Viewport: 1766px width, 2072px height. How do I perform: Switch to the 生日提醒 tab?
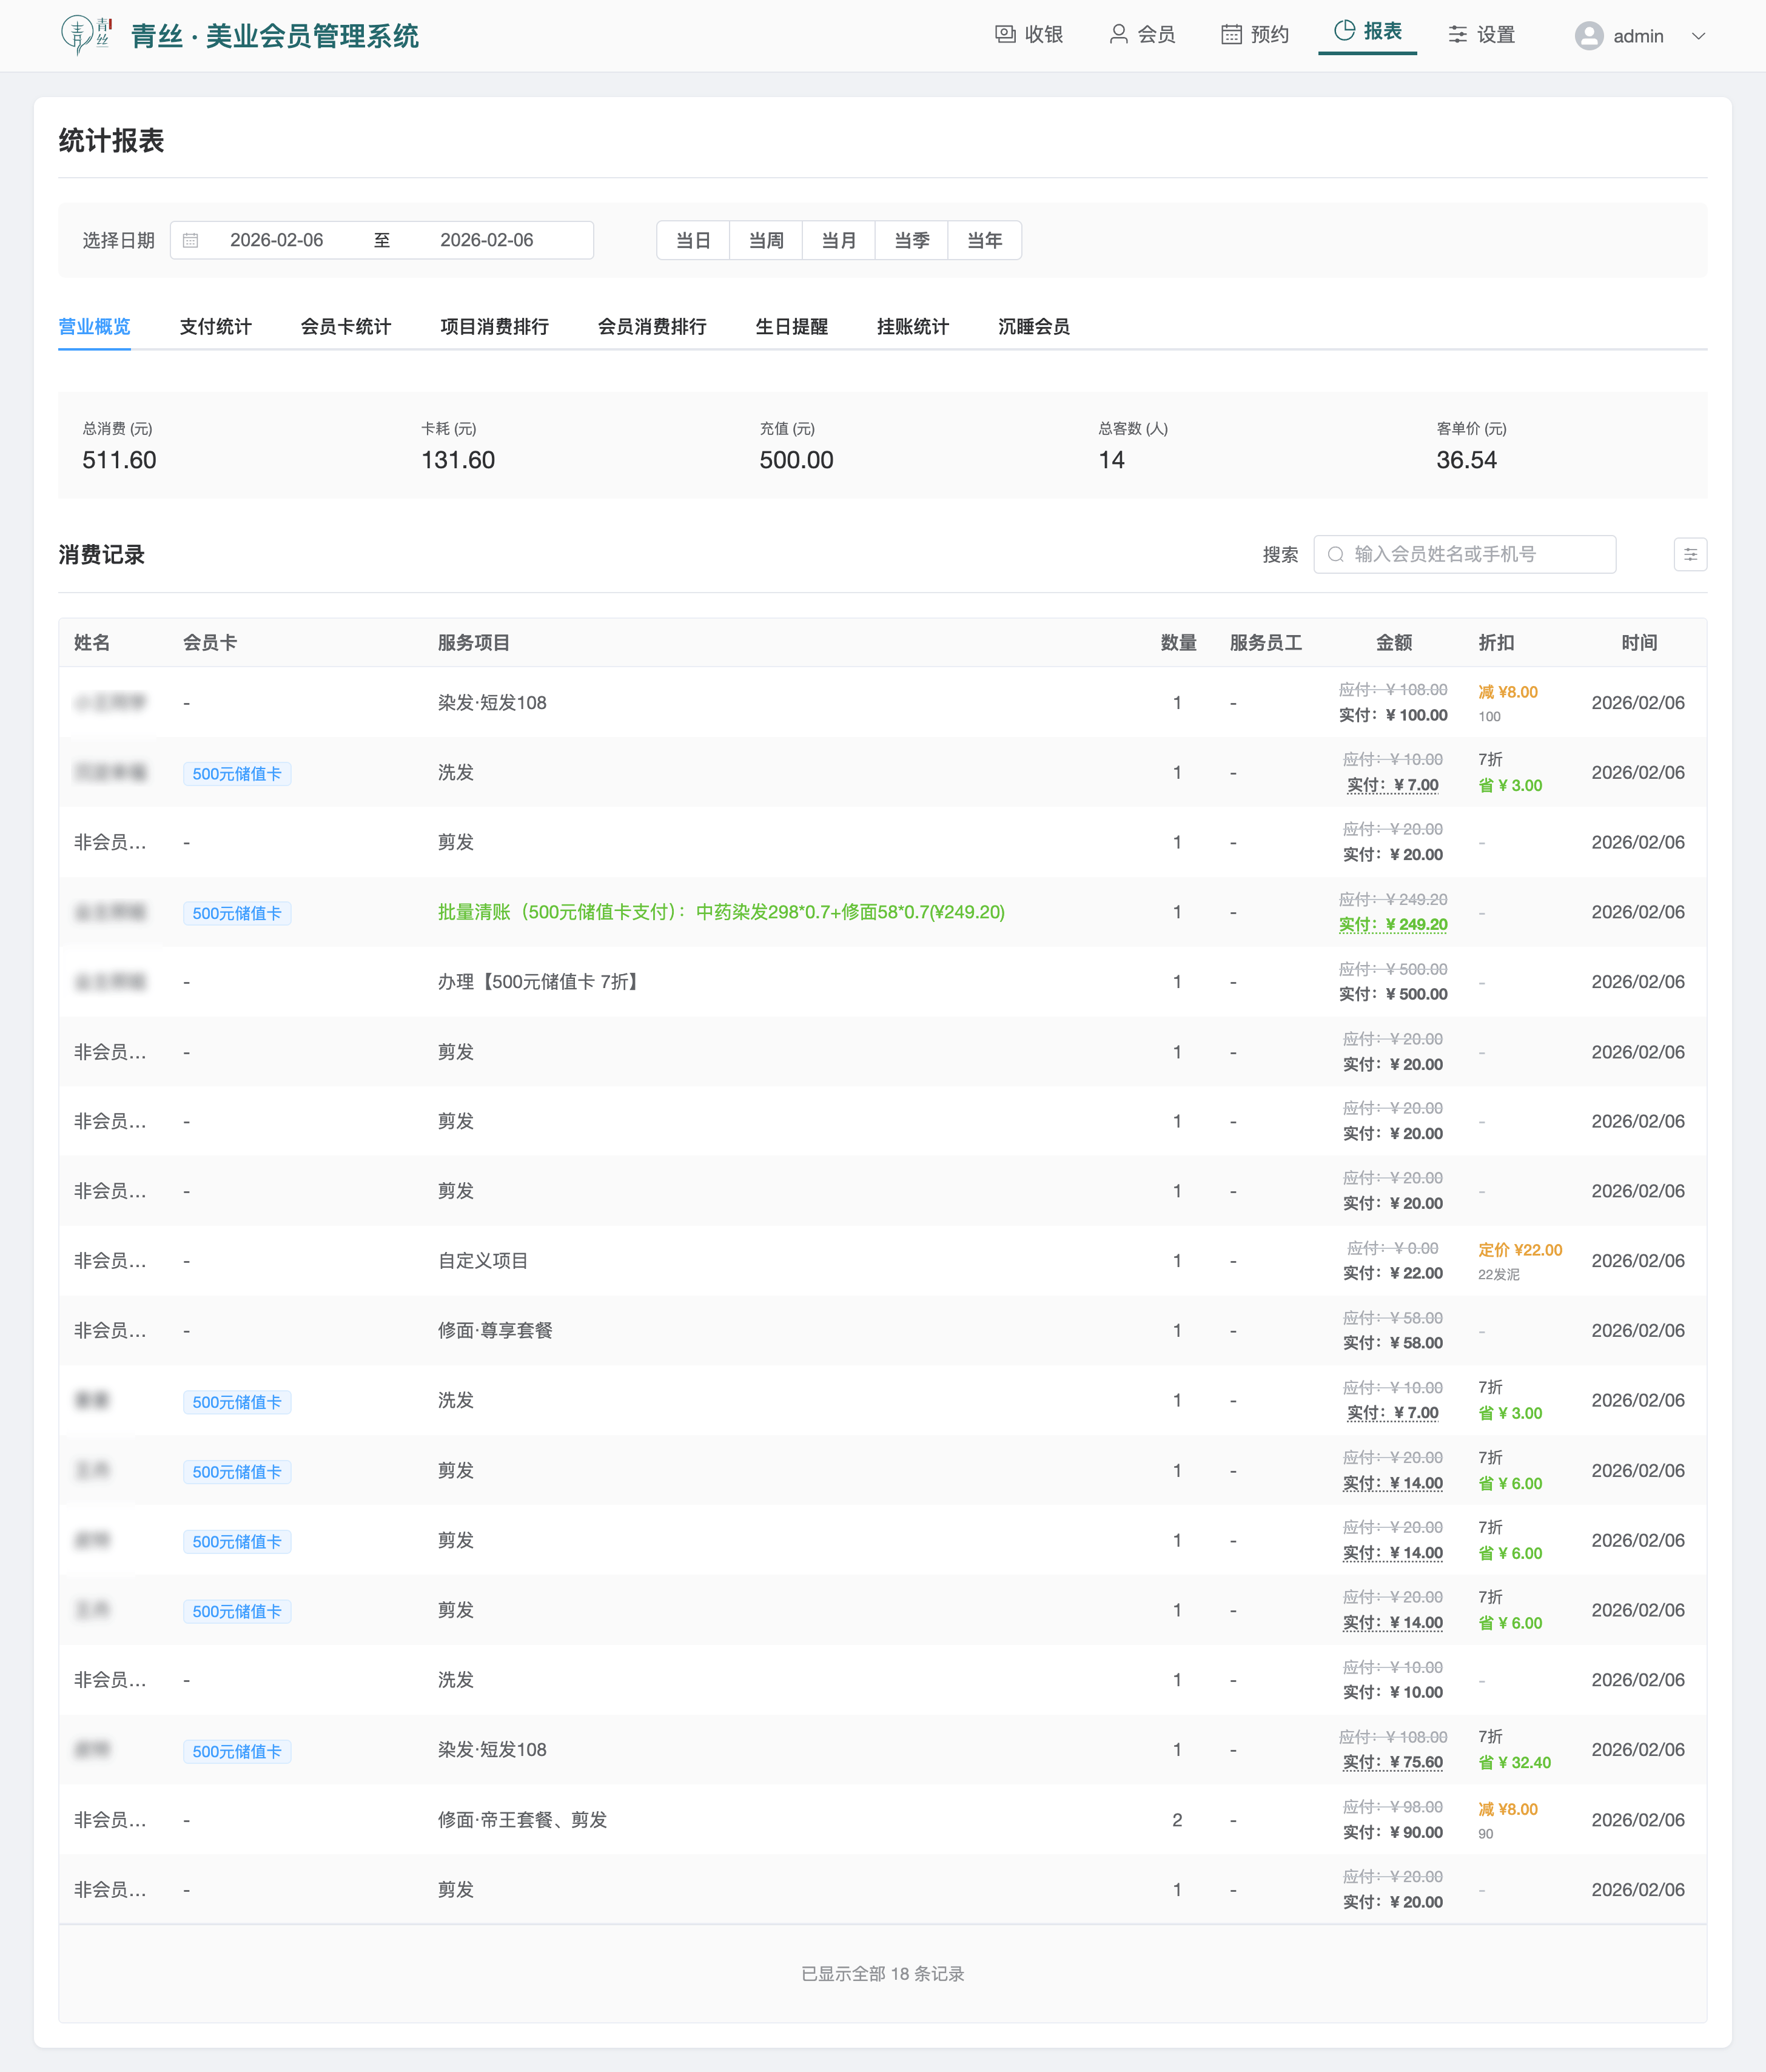(791, 327)
